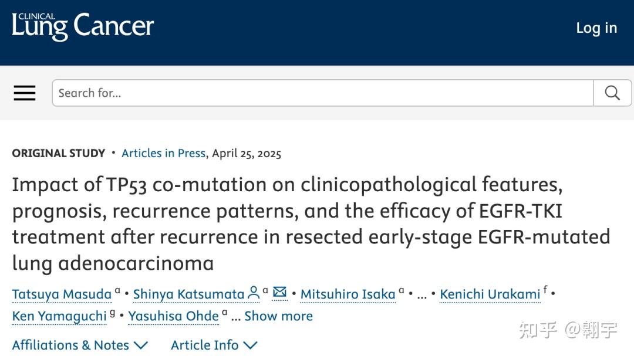The height and width of the screenshot is (356, 634).
Task: Click the corresponding author email envelope icon
Action: [280, 292]
